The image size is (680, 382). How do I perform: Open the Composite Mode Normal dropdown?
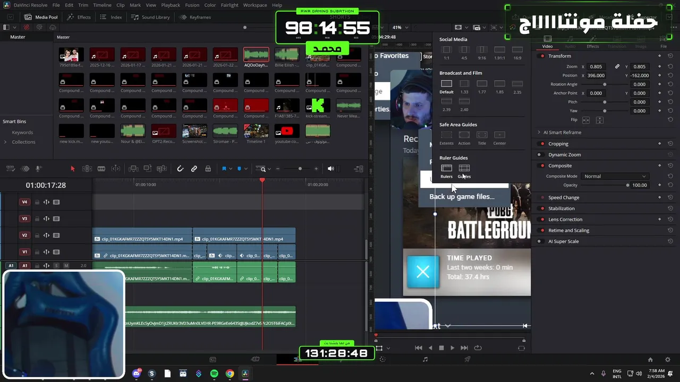[x=615, y=176]
